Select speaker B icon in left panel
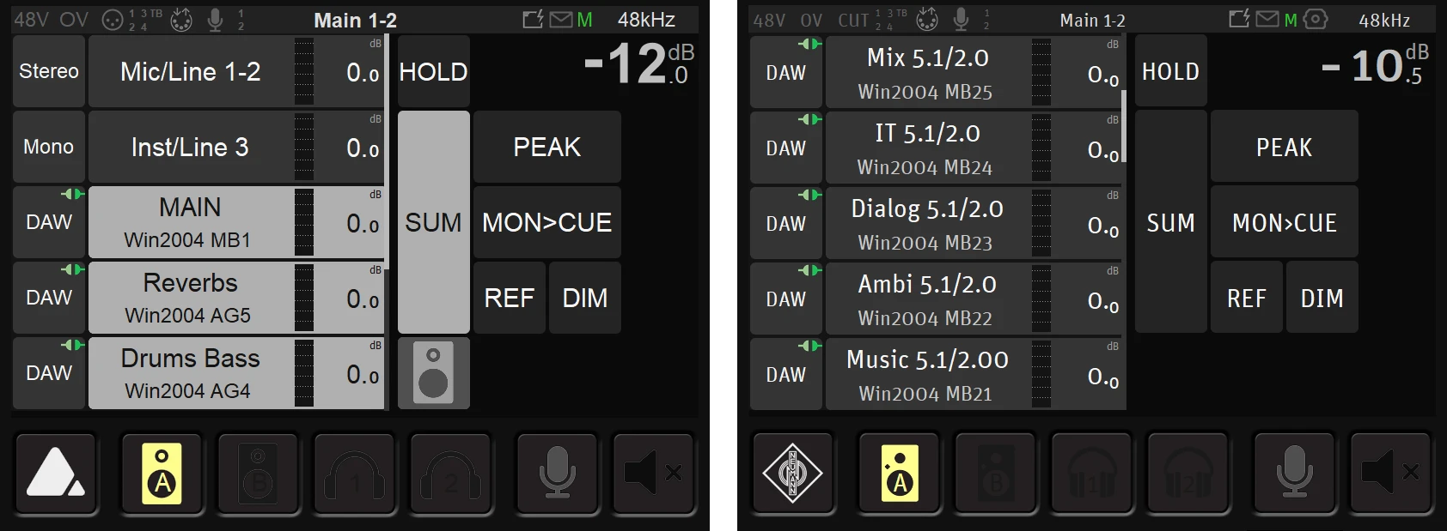1447x531 pixels. pyautogui.click(x=258, y=474)
